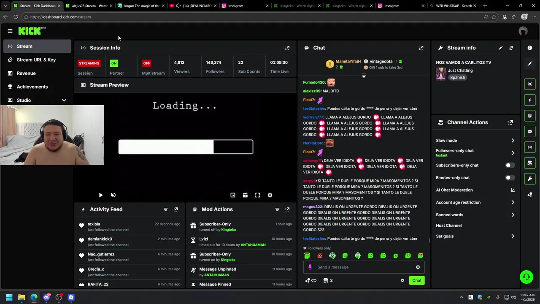Pop out the Activity Feed panel
The width and height of the screenshot is (540, 304).
coord(175,209)
